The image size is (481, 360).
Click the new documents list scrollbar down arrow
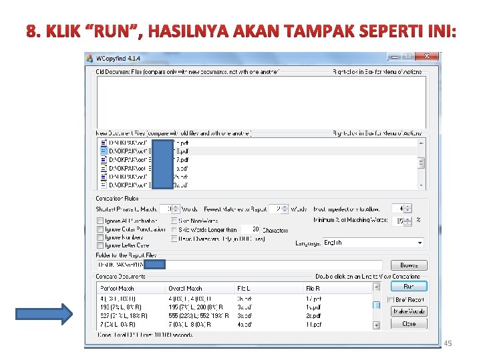pos(421,185)
